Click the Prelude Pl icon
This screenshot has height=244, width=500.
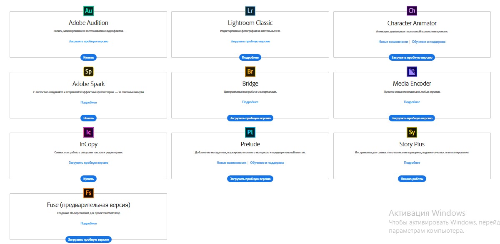[250, 132]
